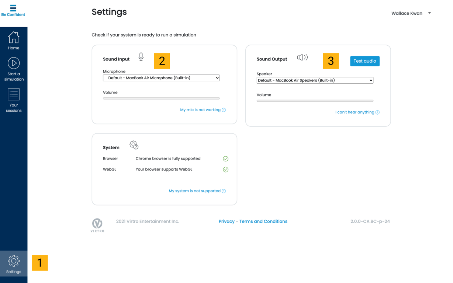
Task: Click the help icon beside "My mic is not working"
Action: [x=224, y=110]
